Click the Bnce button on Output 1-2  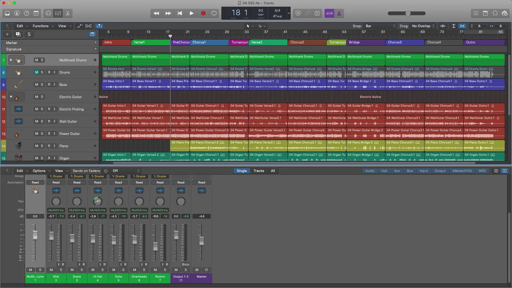[185, 265]
